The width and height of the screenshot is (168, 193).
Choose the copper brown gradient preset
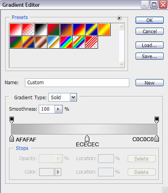click(41, 42)
